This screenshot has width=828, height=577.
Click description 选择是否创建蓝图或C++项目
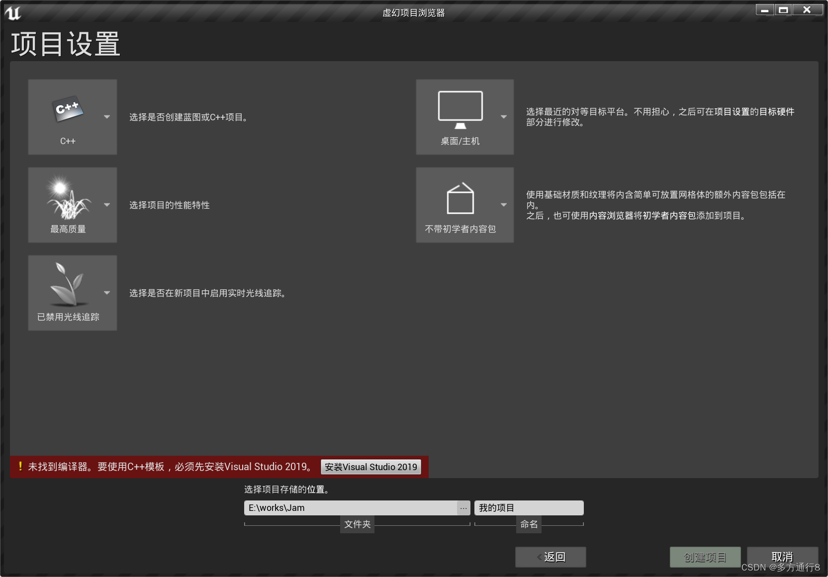(x=189, y=117)
